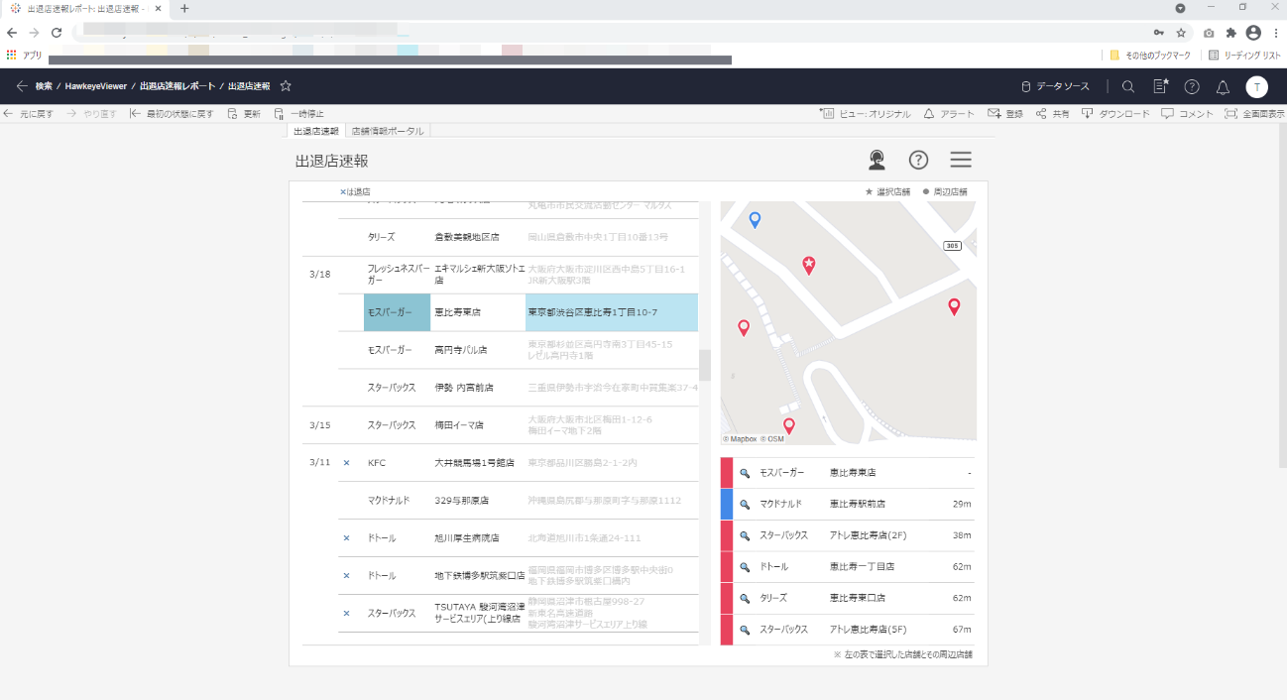
Task: Click ダウンロード button
Action: click(x=1115, y=114)
